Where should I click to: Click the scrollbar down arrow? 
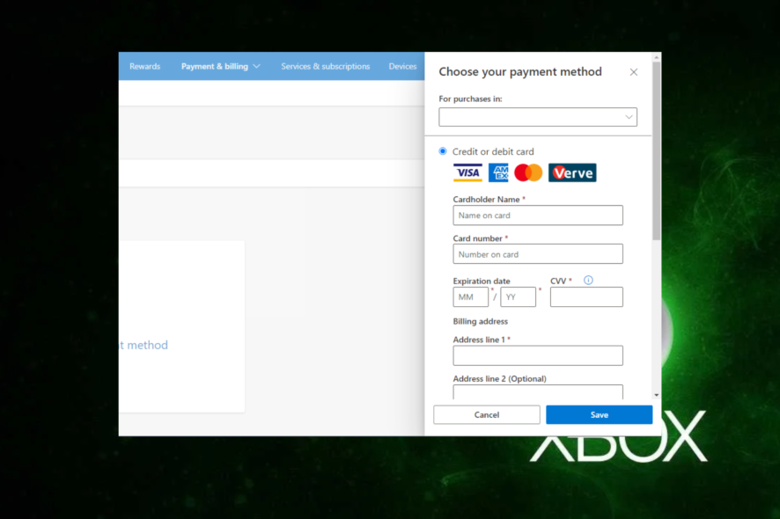657,395
